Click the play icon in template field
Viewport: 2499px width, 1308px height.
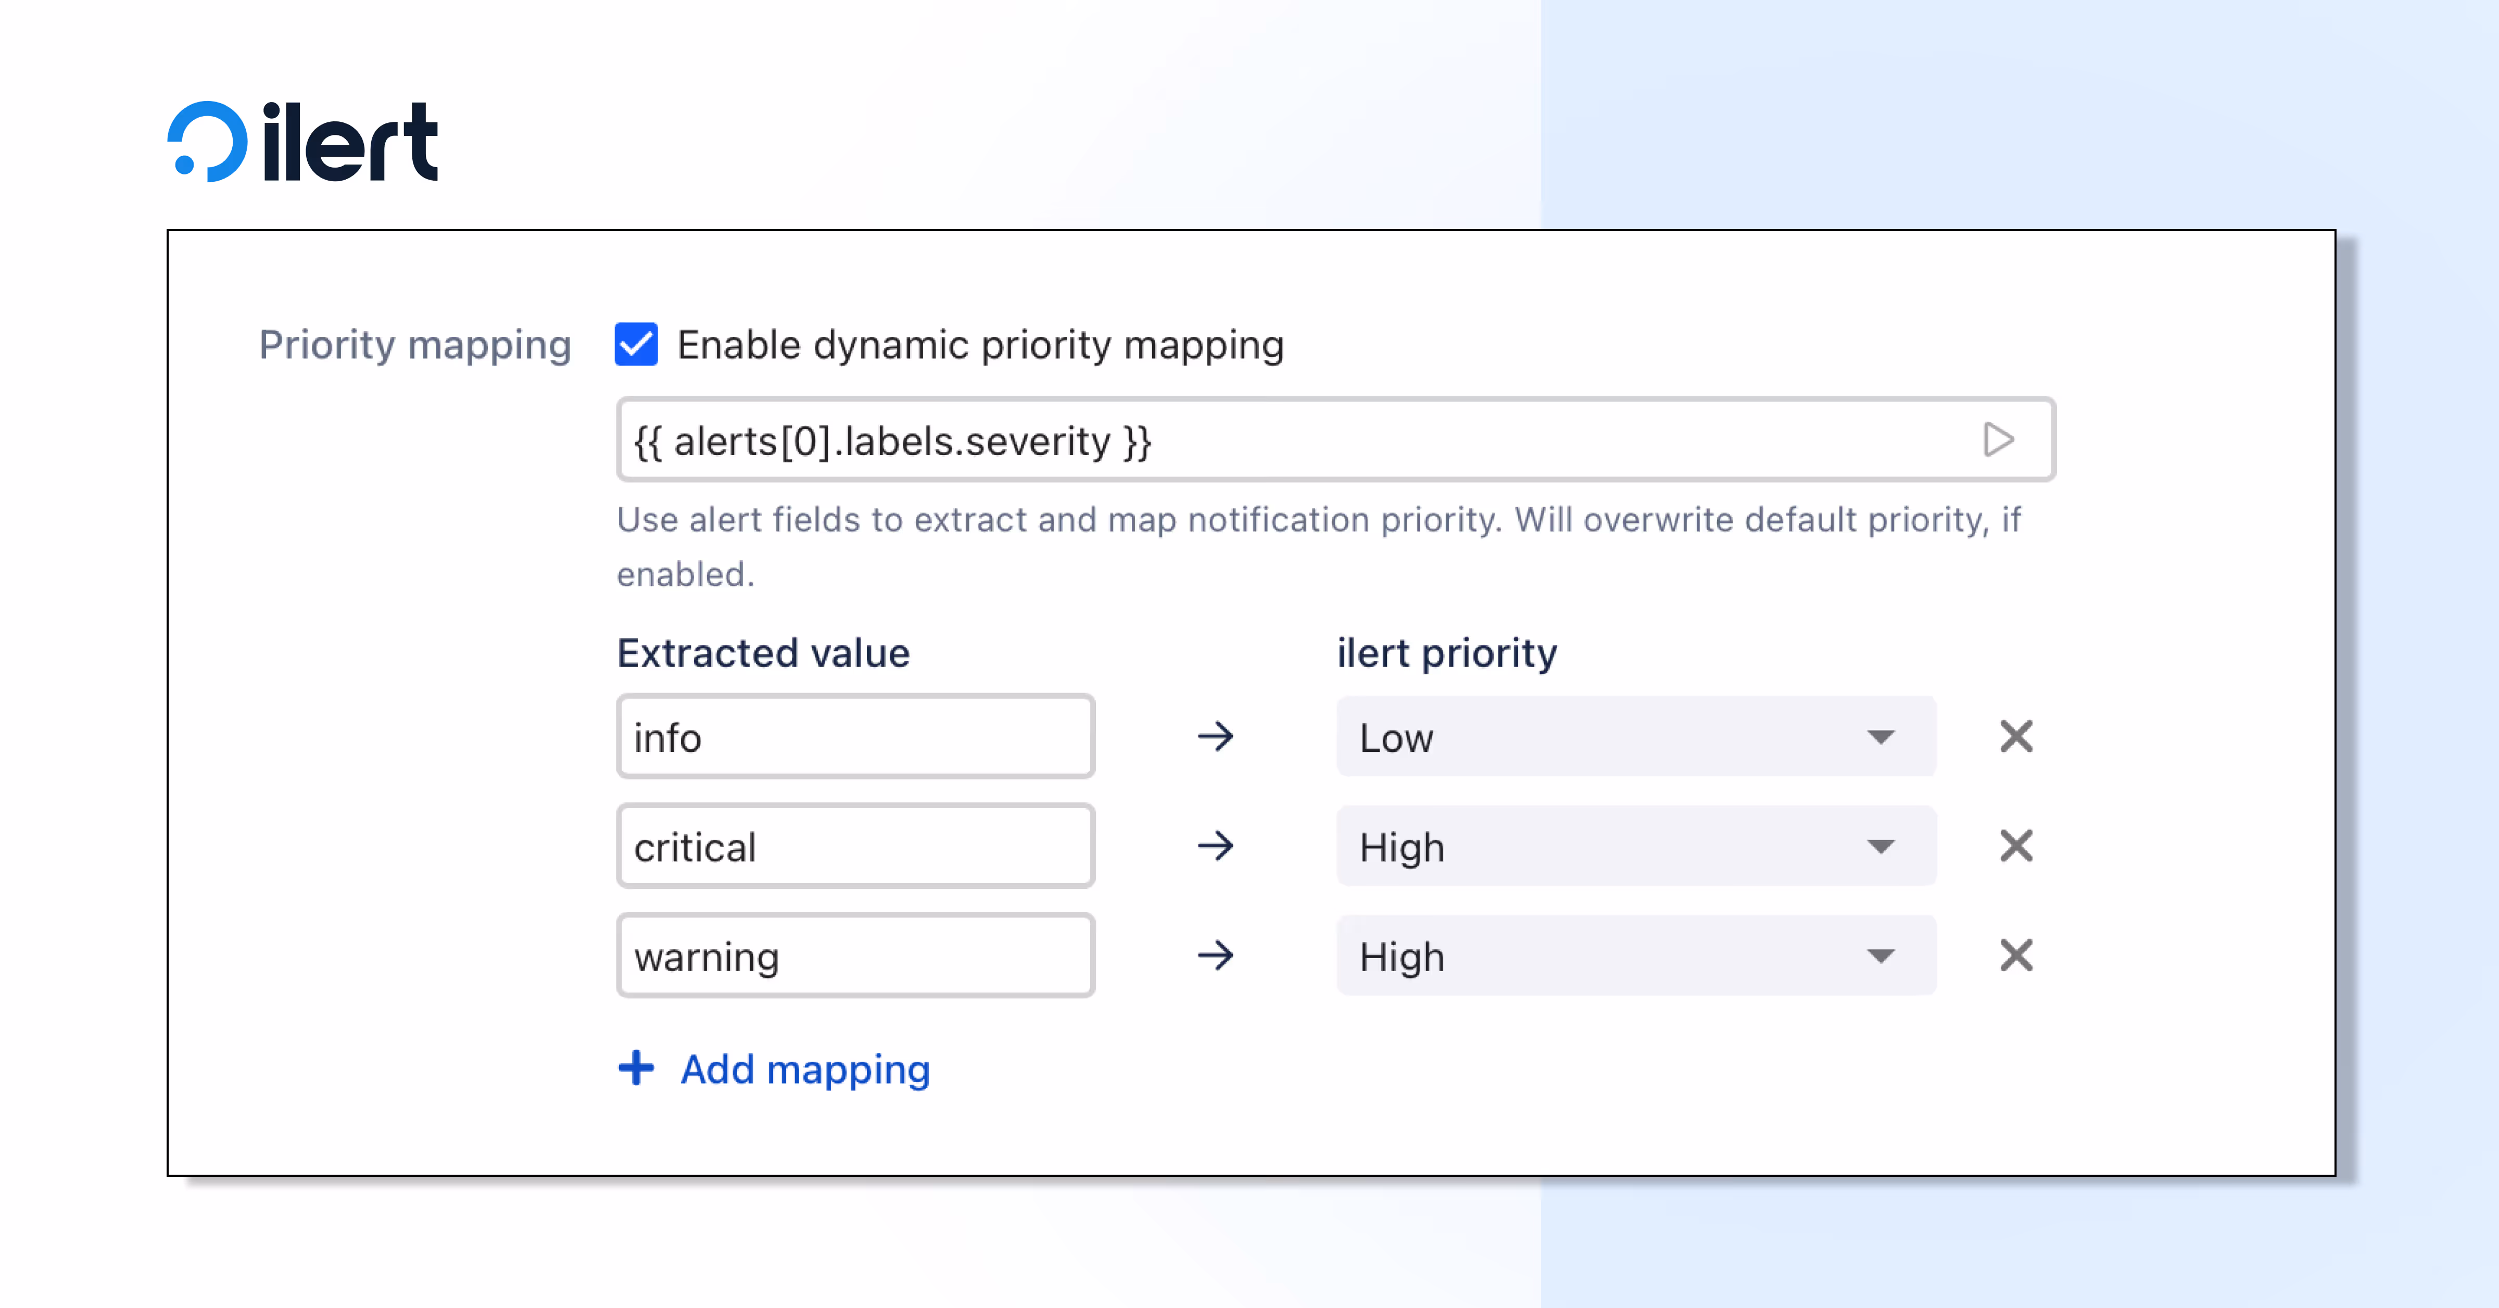(x=1998, y=441)
